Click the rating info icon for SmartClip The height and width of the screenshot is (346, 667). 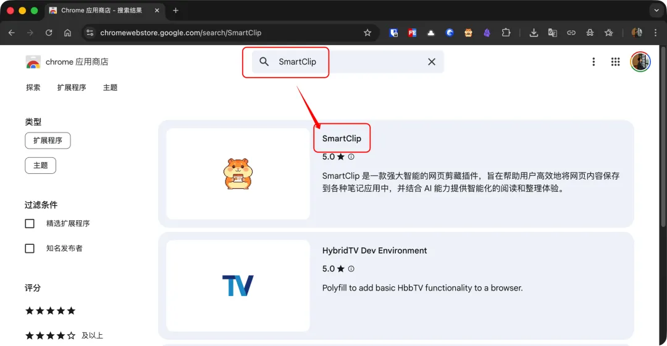pos(351,157)
